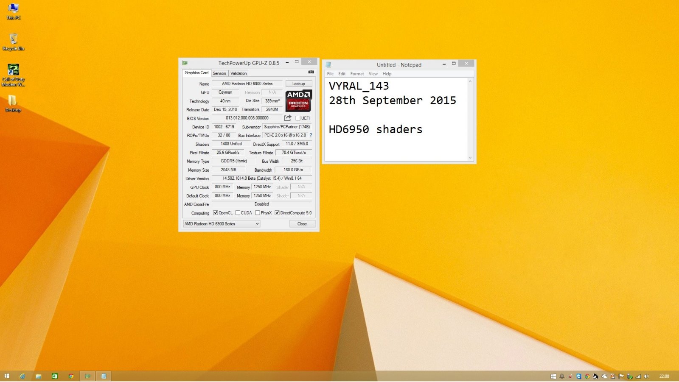Click the OneDrive cloud tray icon
The width and height of the screenshot is (679, 382).
click(x=604, y=376)
